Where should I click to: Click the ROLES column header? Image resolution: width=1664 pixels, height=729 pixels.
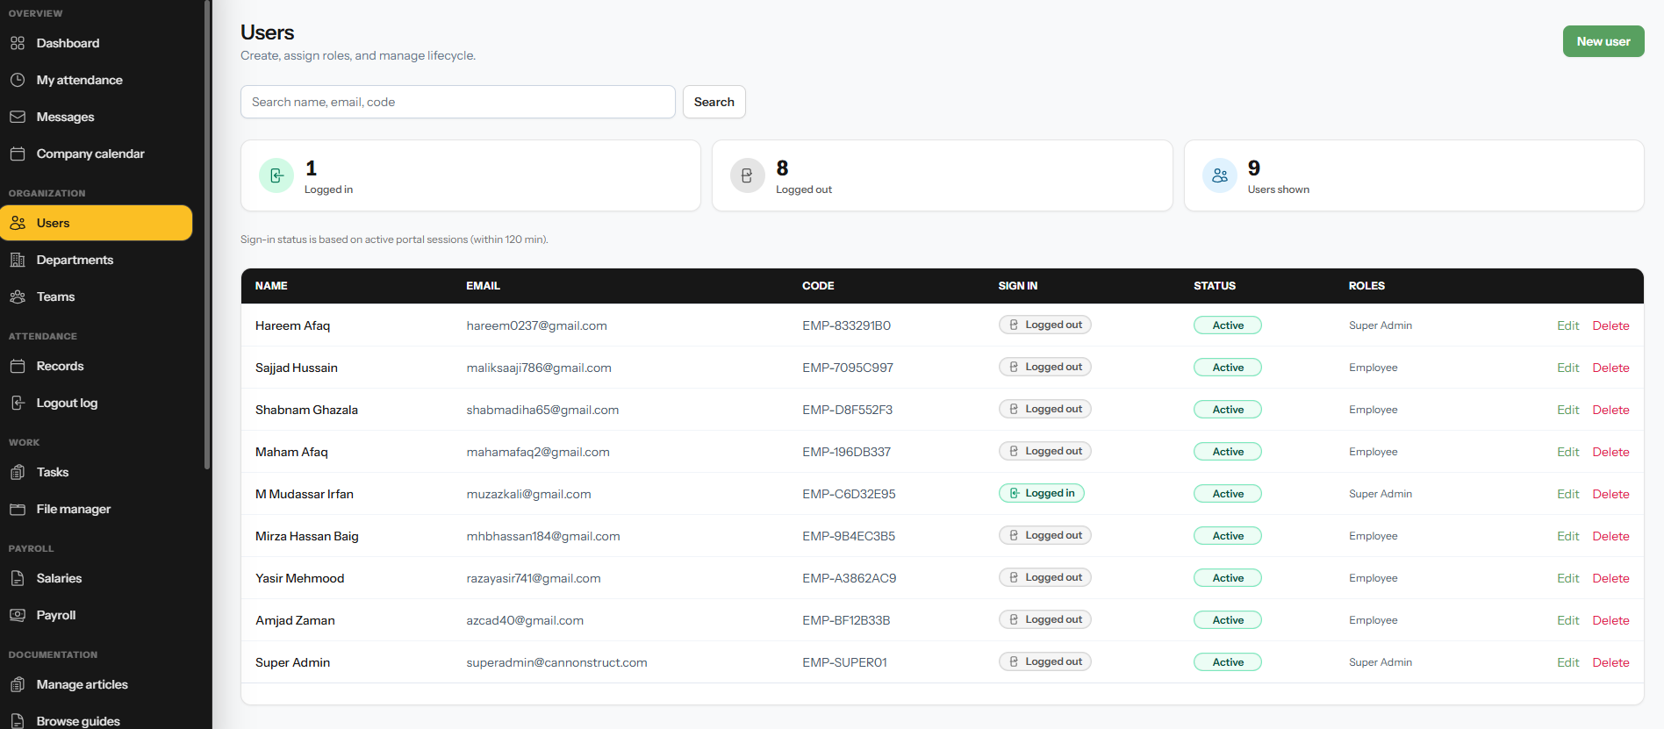pos(1366,286)
